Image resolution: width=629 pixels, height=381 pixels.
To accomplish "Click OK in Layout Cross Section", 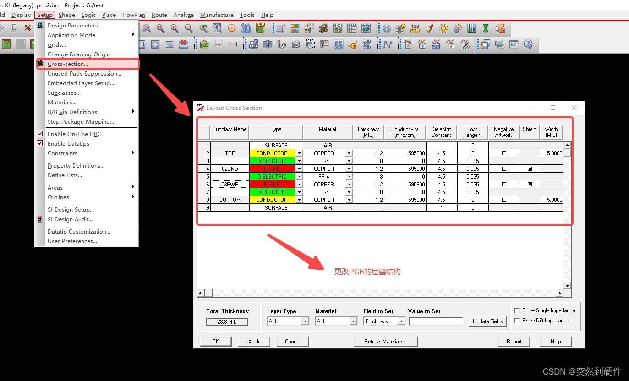I will [x=216, y=342].
